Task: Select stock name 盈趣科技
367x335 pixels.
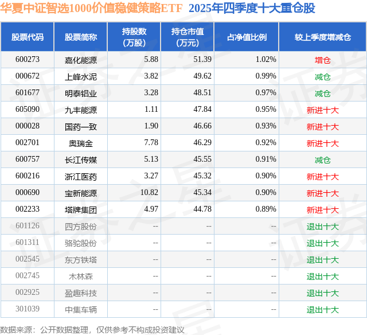Action: (81, 293)
